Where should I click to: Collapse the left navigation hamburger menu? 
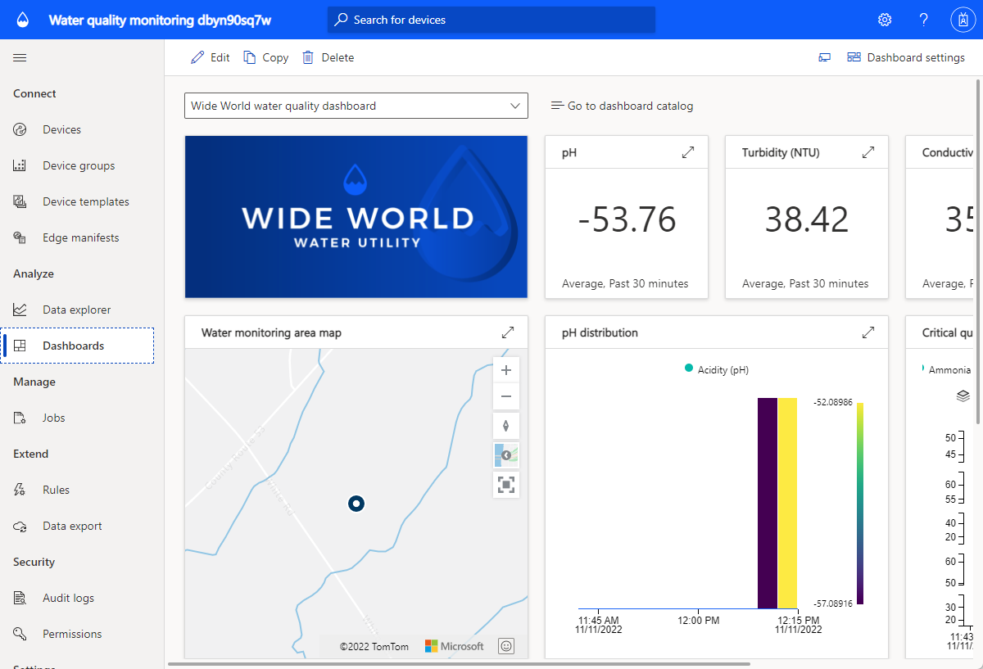[20, 57]
